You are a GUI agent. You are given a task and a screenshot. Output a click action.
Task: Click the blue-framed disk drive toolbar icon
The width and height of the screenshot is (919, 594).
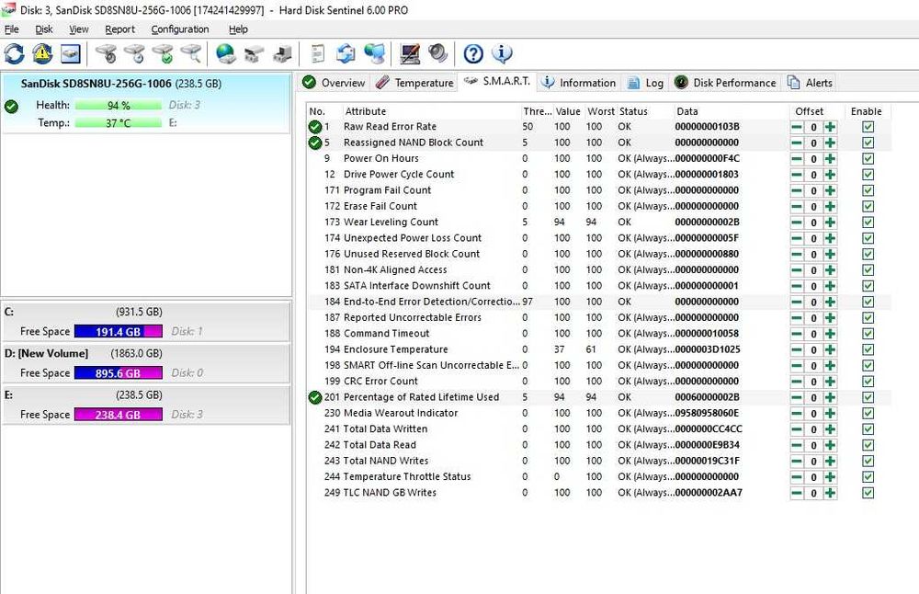71,54
